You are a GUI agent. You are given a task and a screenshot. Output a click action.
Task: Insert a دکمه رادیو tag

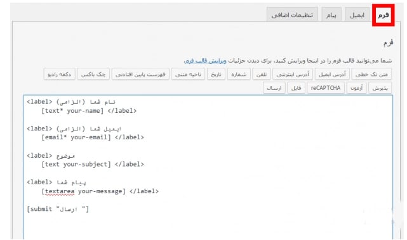click(x=60, y=74)
